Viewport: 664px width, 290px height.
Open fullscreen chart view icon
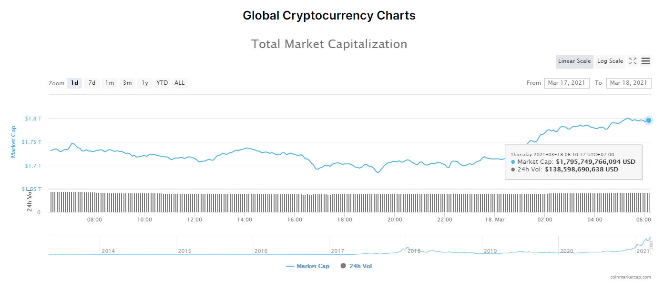(x=633, y=61)
